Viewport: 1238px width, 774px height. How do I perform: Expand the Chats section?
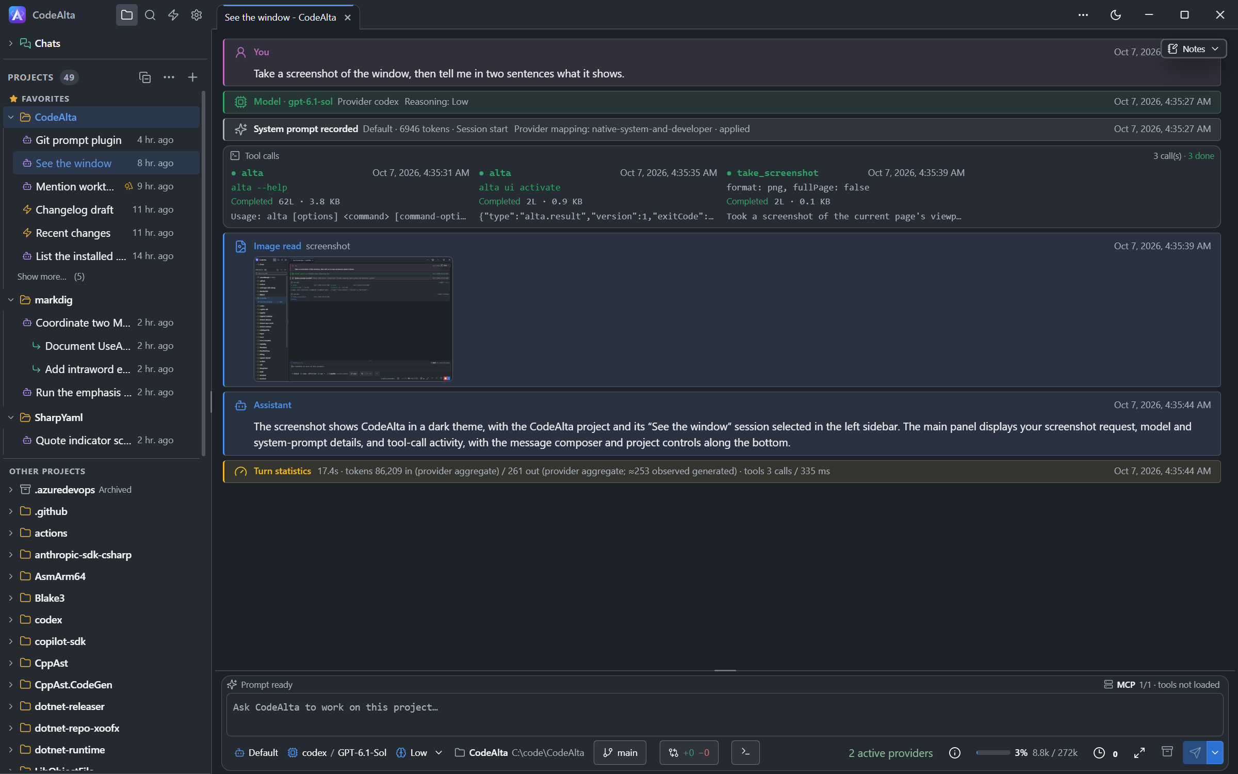[x=10, y=43]
